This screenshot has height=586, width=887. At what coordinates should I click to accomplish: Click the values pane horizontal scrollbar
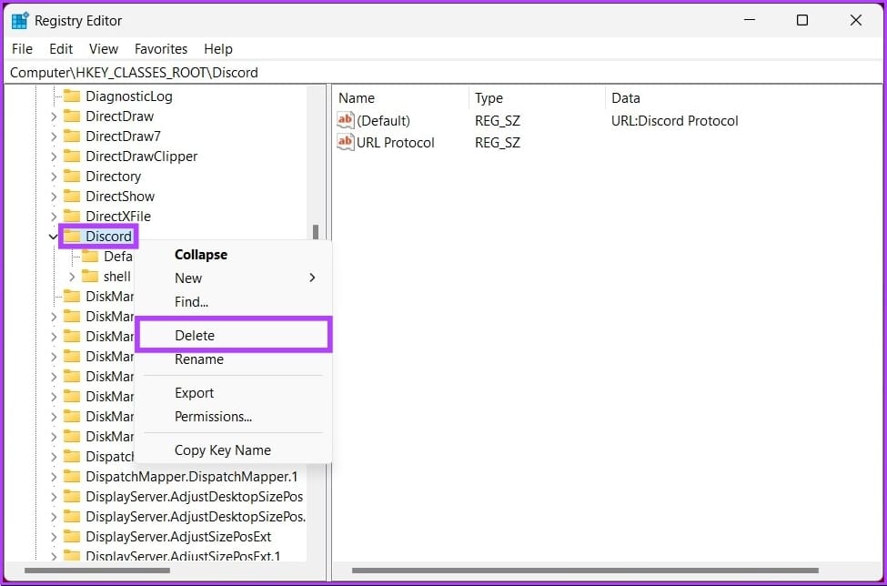(x=585, y=571)
